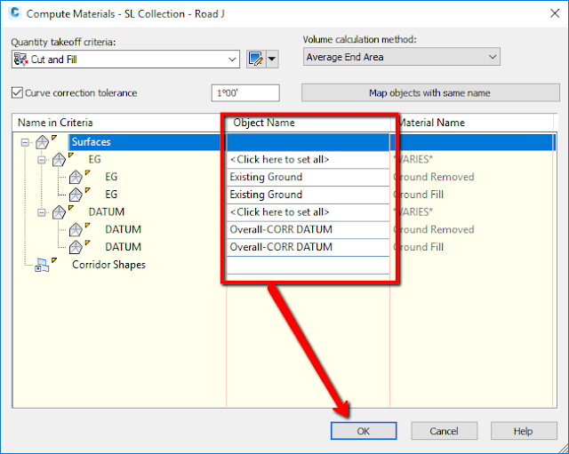The width and height of the screenshot is (569, 454).
Task: Click the edit criteria pencil icon
Action: click(x=255, y=60)
